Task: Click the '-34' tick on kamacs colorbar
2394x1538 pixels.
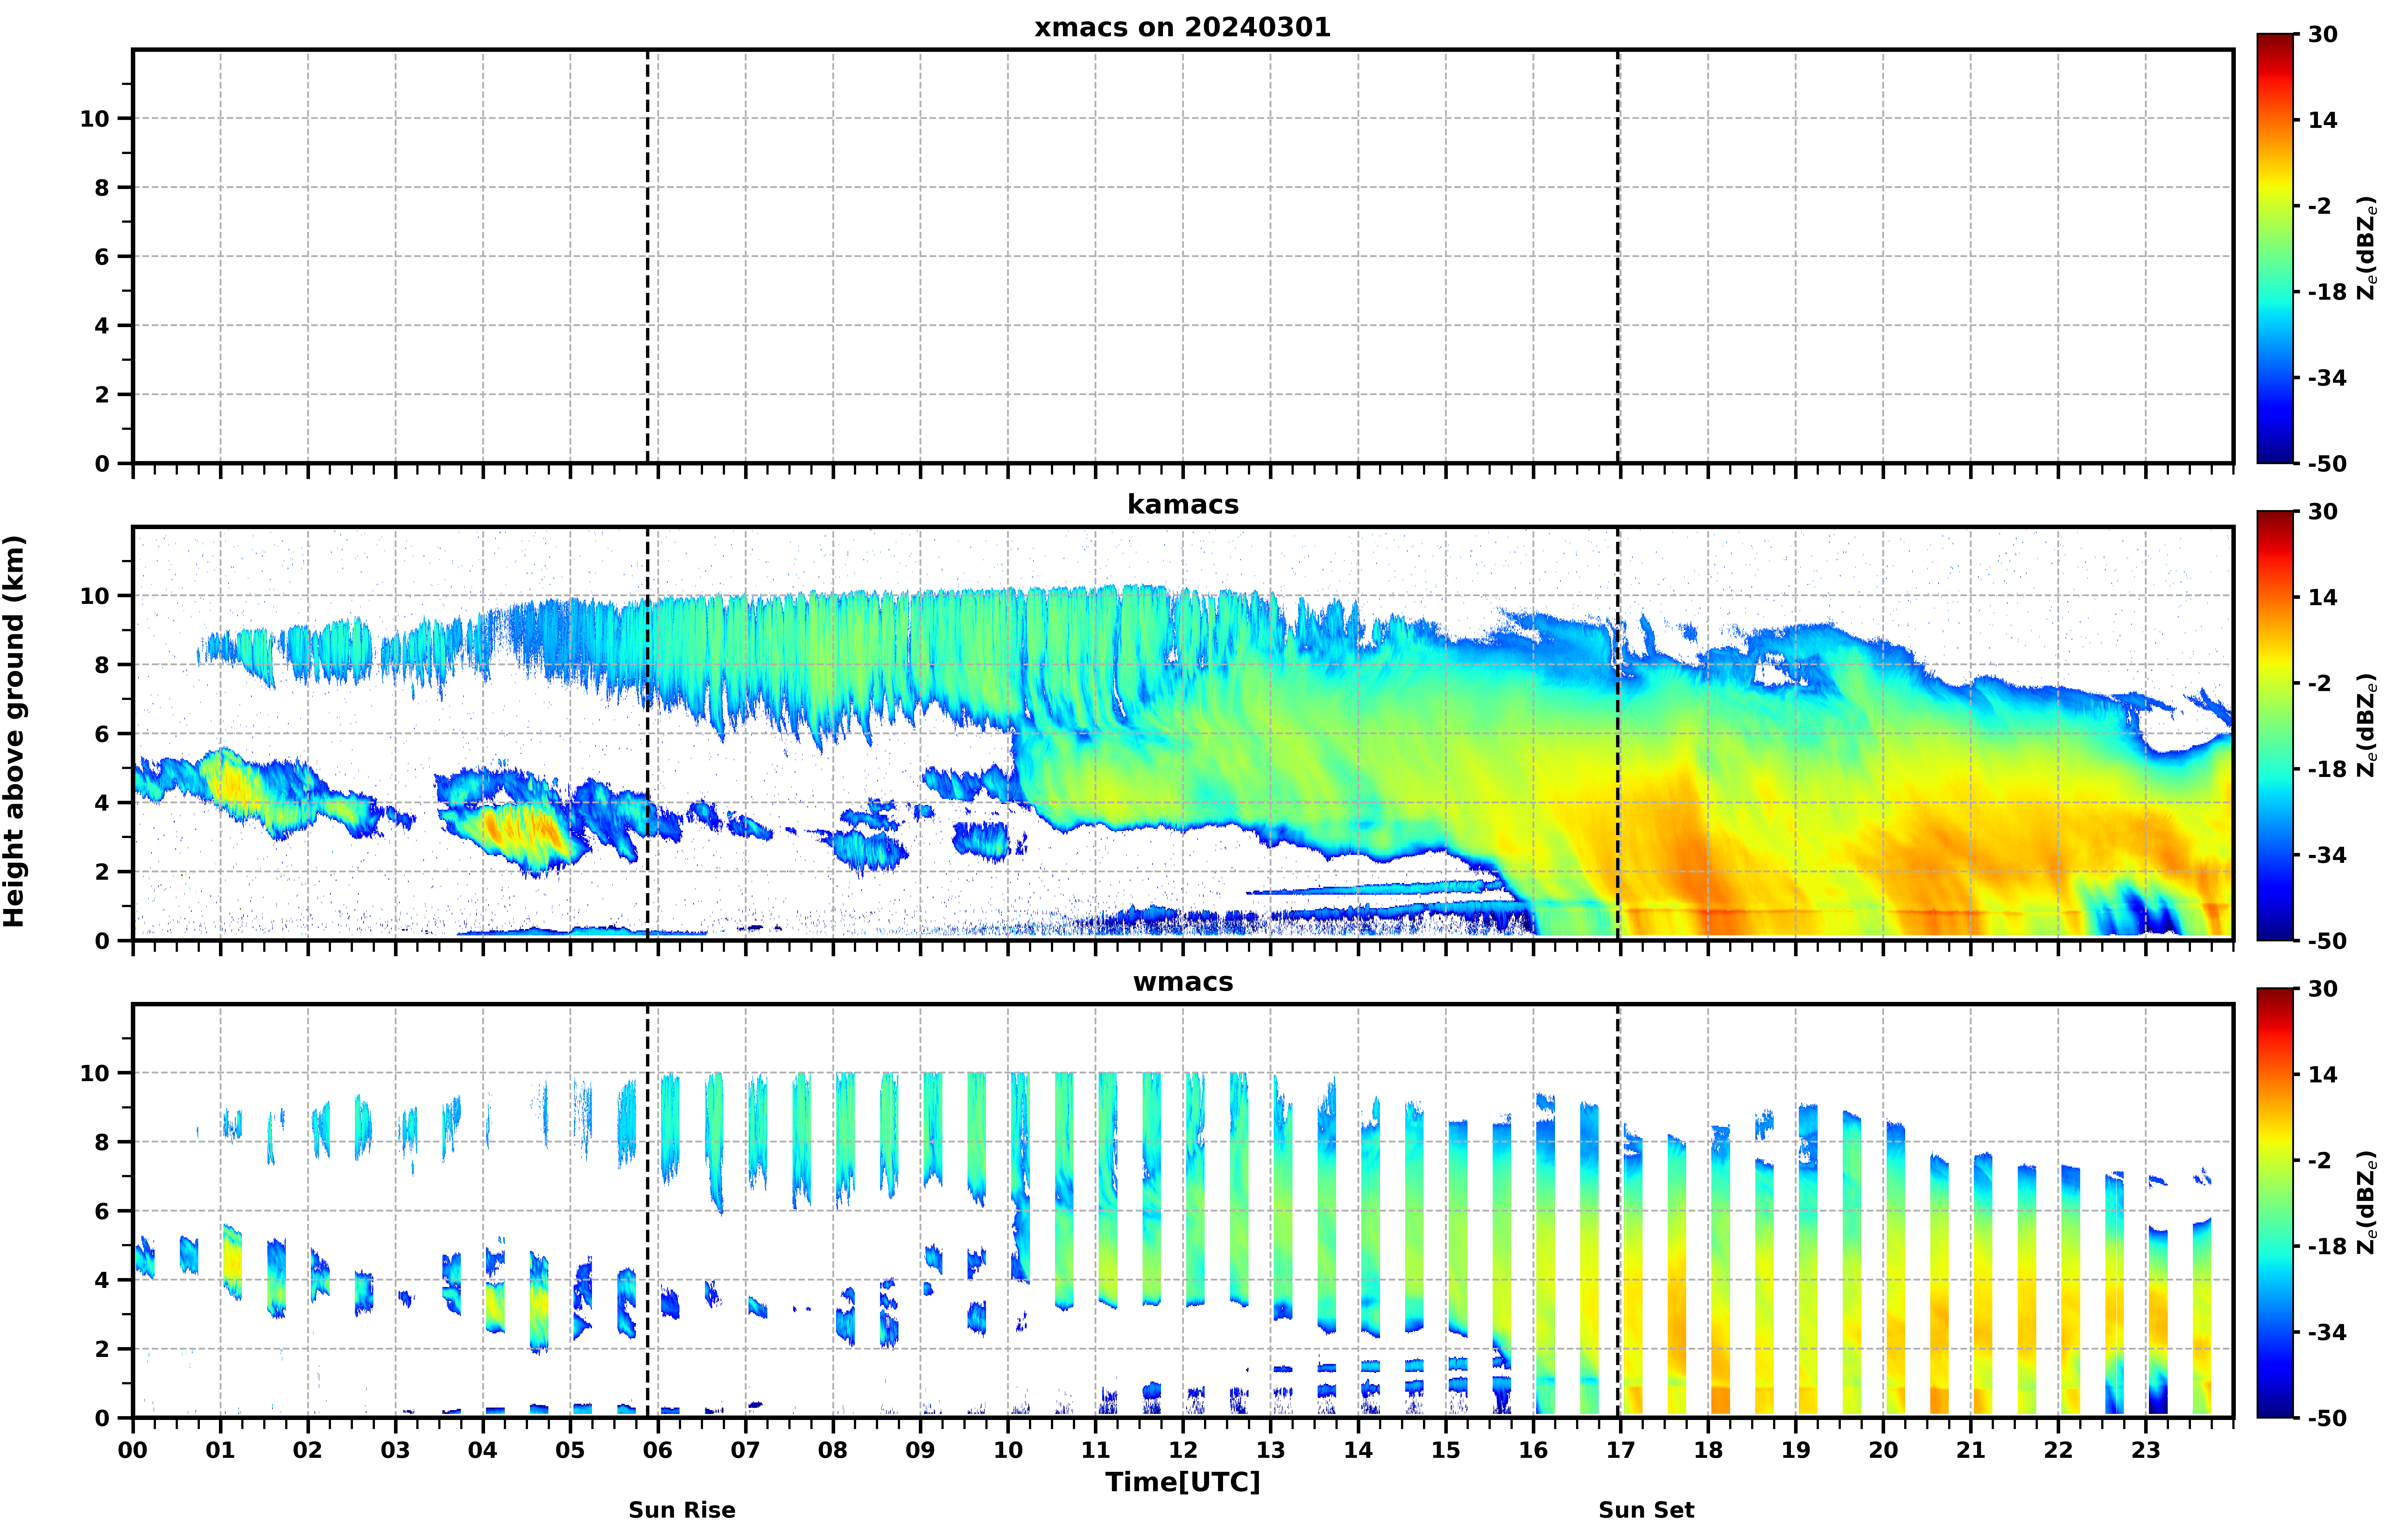Action: coord(2327,855)
